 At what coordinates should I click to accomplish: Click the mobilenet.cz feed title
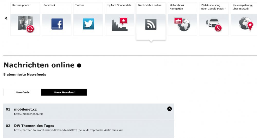pos(25,109)
